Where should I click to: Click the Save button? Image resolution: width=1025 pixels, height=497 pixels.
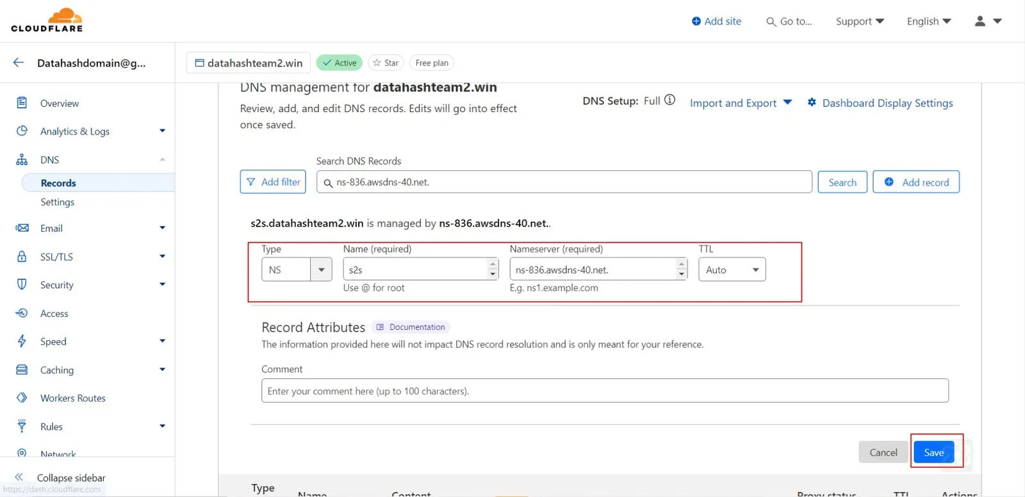point(934,452)
